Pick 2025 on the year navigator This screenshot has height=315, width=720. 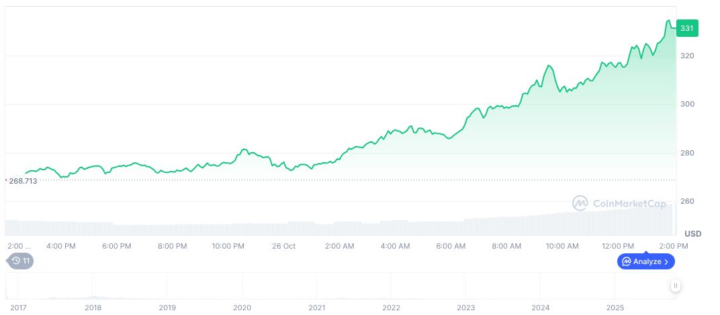pos(615,307)
